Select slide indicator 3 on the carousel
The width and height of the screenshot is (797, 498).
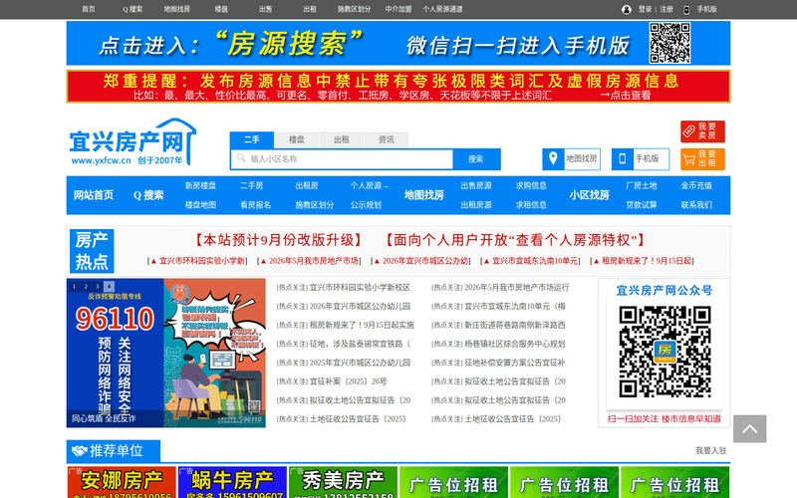97,286
